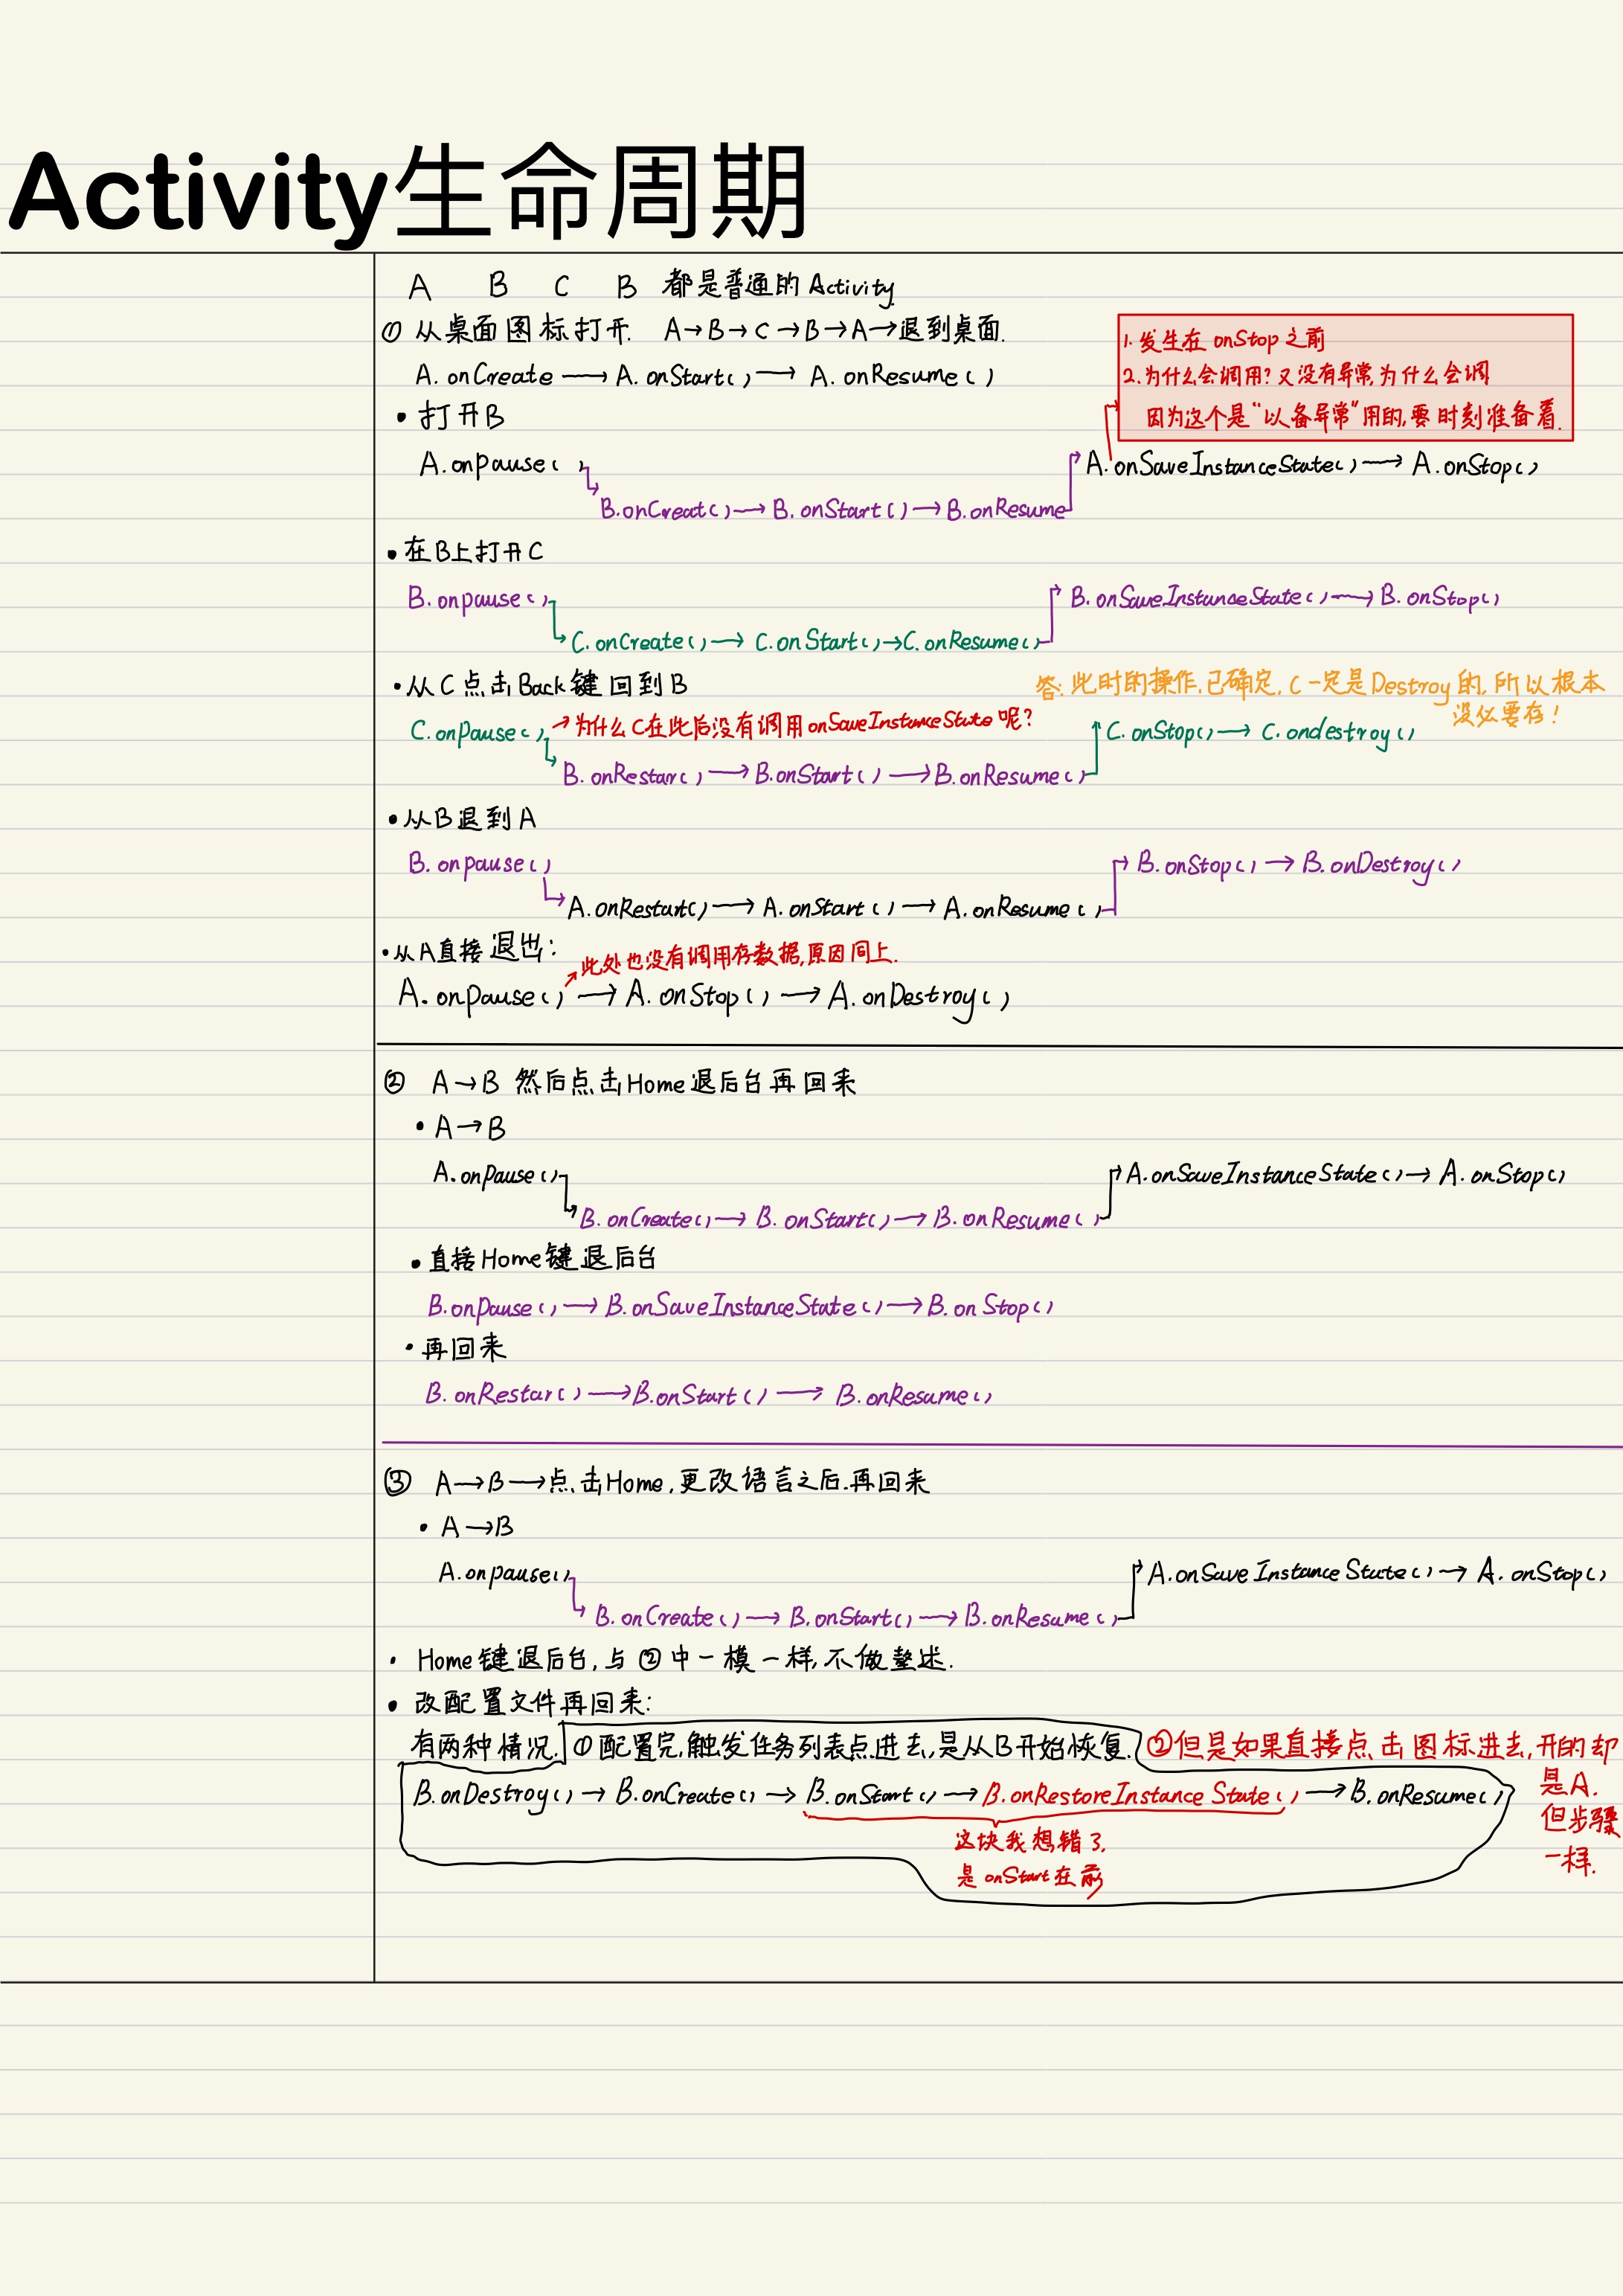Image resolution: width=1623 pixels, height=2296 pixels.
Task: Click the circled number ③ section heading
Action: click(398, 1482)
